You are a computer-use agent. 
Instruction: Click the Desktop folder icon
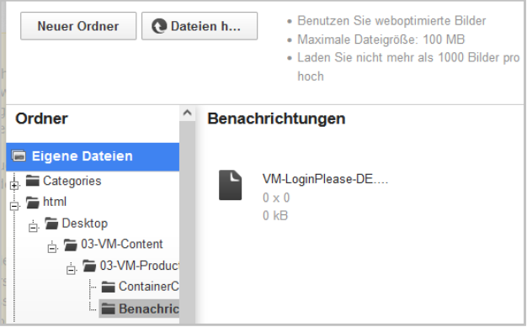tap(51, 224)
